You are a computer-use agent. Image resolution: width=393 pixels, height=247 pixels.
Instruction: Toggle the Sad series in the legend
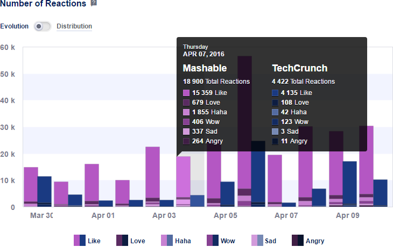(x=264, y=241)
